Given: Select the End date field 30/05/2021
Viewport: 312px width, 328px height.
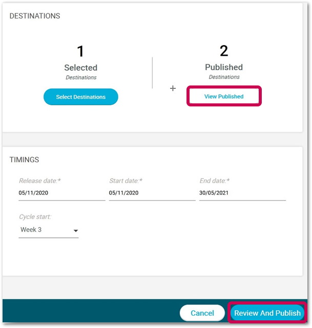Looking at the screenshot, I should point(242,193).
